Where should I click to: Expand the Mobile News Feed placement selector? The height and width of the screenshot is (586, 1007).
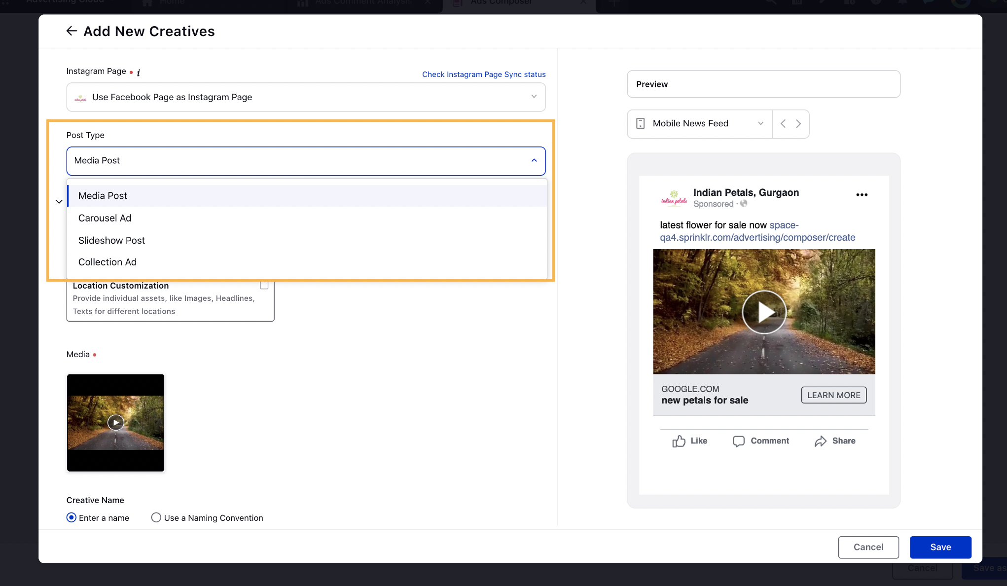click(760, 123)
